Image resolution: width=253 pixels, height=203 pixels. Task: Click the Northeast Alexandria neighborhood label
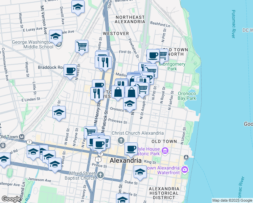(130, 19)
